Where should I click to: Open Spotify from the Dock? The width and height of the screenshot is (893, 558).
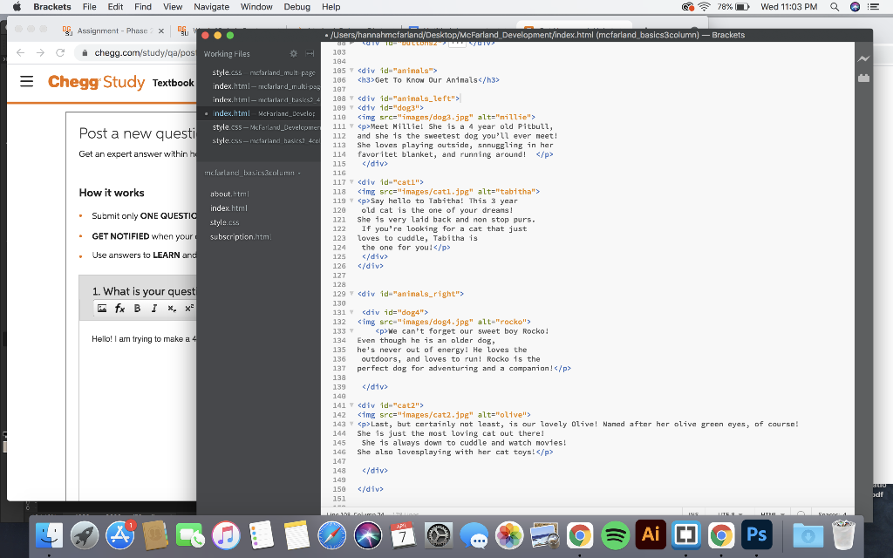click(x=615, y=535)
